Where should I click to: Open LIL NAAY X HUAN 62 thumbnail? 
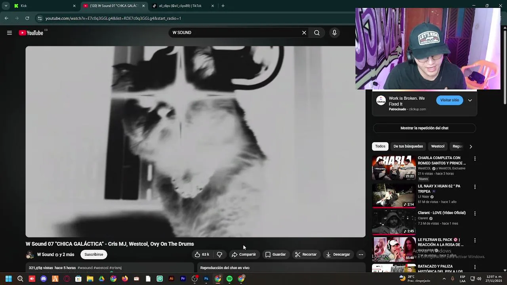tap(394, 195)
